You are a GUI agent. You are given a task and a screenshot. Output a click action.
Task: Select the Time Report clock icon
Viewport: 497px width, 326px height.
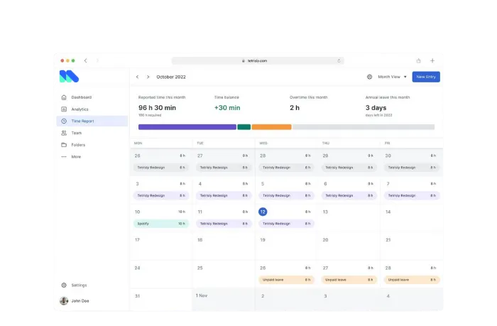[x=64, y=121]
